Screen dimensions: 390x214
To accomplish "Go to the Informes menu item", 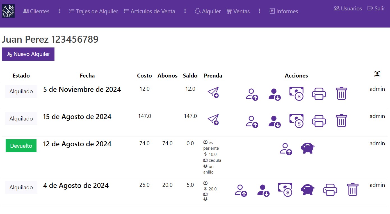I will (284, 11).
